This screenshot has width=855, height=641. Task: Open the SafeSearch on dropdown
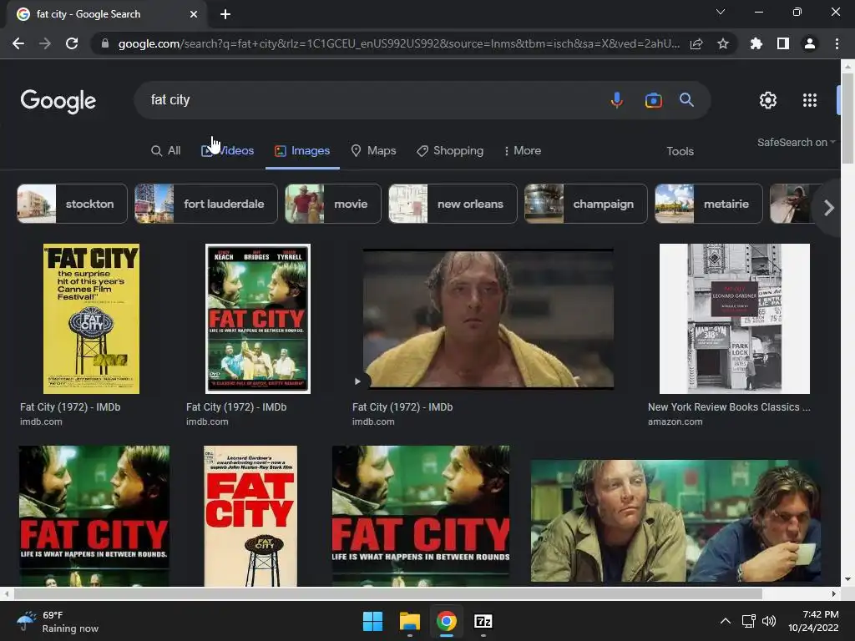coord(796,142)
